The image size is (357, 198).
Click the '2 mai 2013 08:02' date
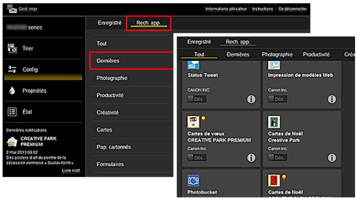pos(22,152)
